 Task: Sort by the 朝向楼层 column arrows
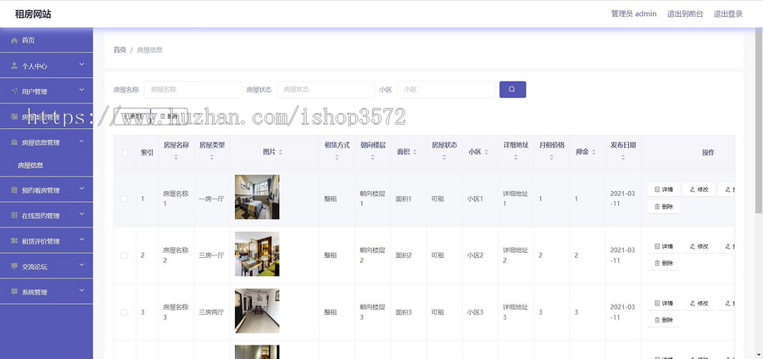coord(372,157)
